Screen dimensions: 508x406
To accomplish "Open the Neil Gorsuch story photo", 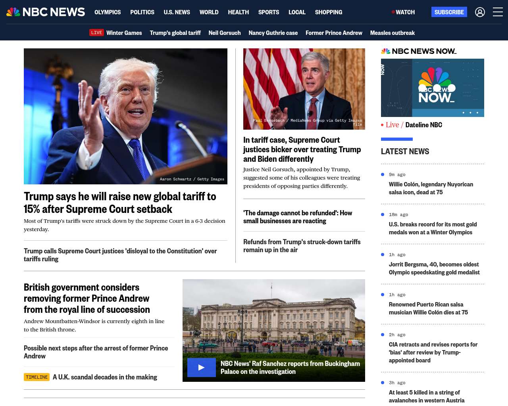I will pyautogui.click(x=304, y=89).
